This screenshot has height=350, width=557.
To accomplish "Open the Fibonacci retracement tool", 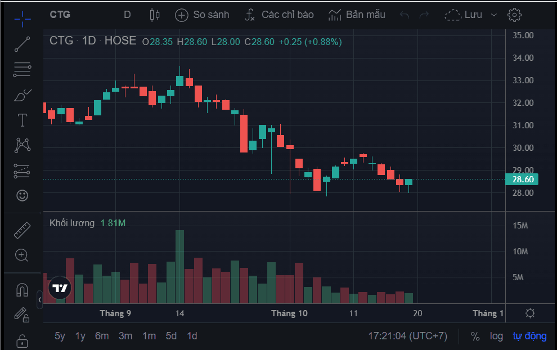I will [x=22, y=69].
